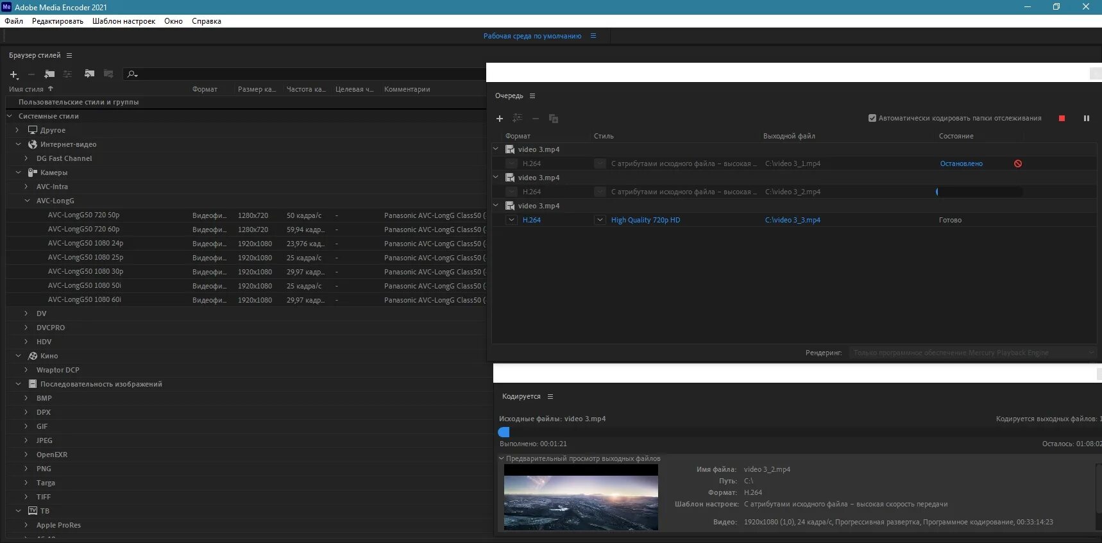1102x543 pixels.
Task: Open the Редактировать menu
Action: 58,21
